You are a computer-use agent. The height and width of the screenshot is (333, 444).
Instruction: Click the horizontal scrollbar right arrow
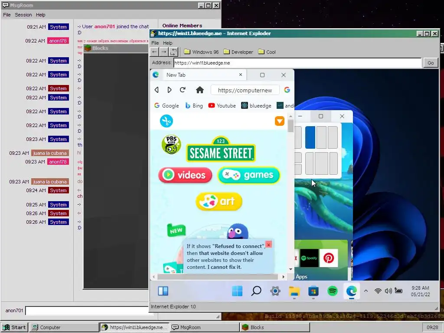pyautogui.click(x=284, y=277)
